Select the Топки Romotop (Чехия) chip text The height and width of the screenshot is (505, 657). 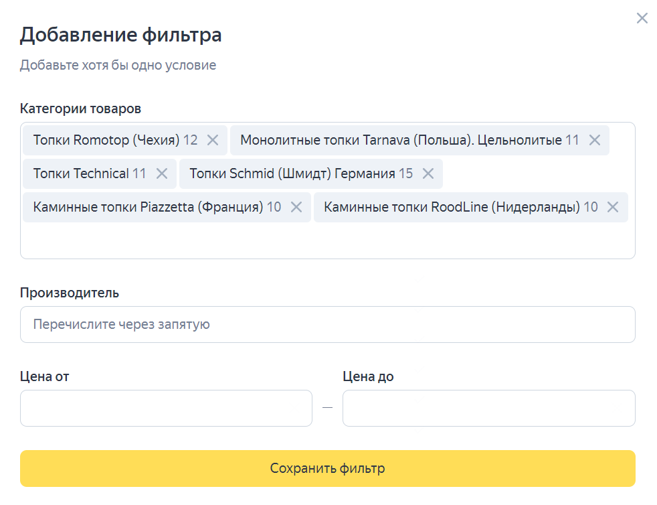click(x=106, y=140)
